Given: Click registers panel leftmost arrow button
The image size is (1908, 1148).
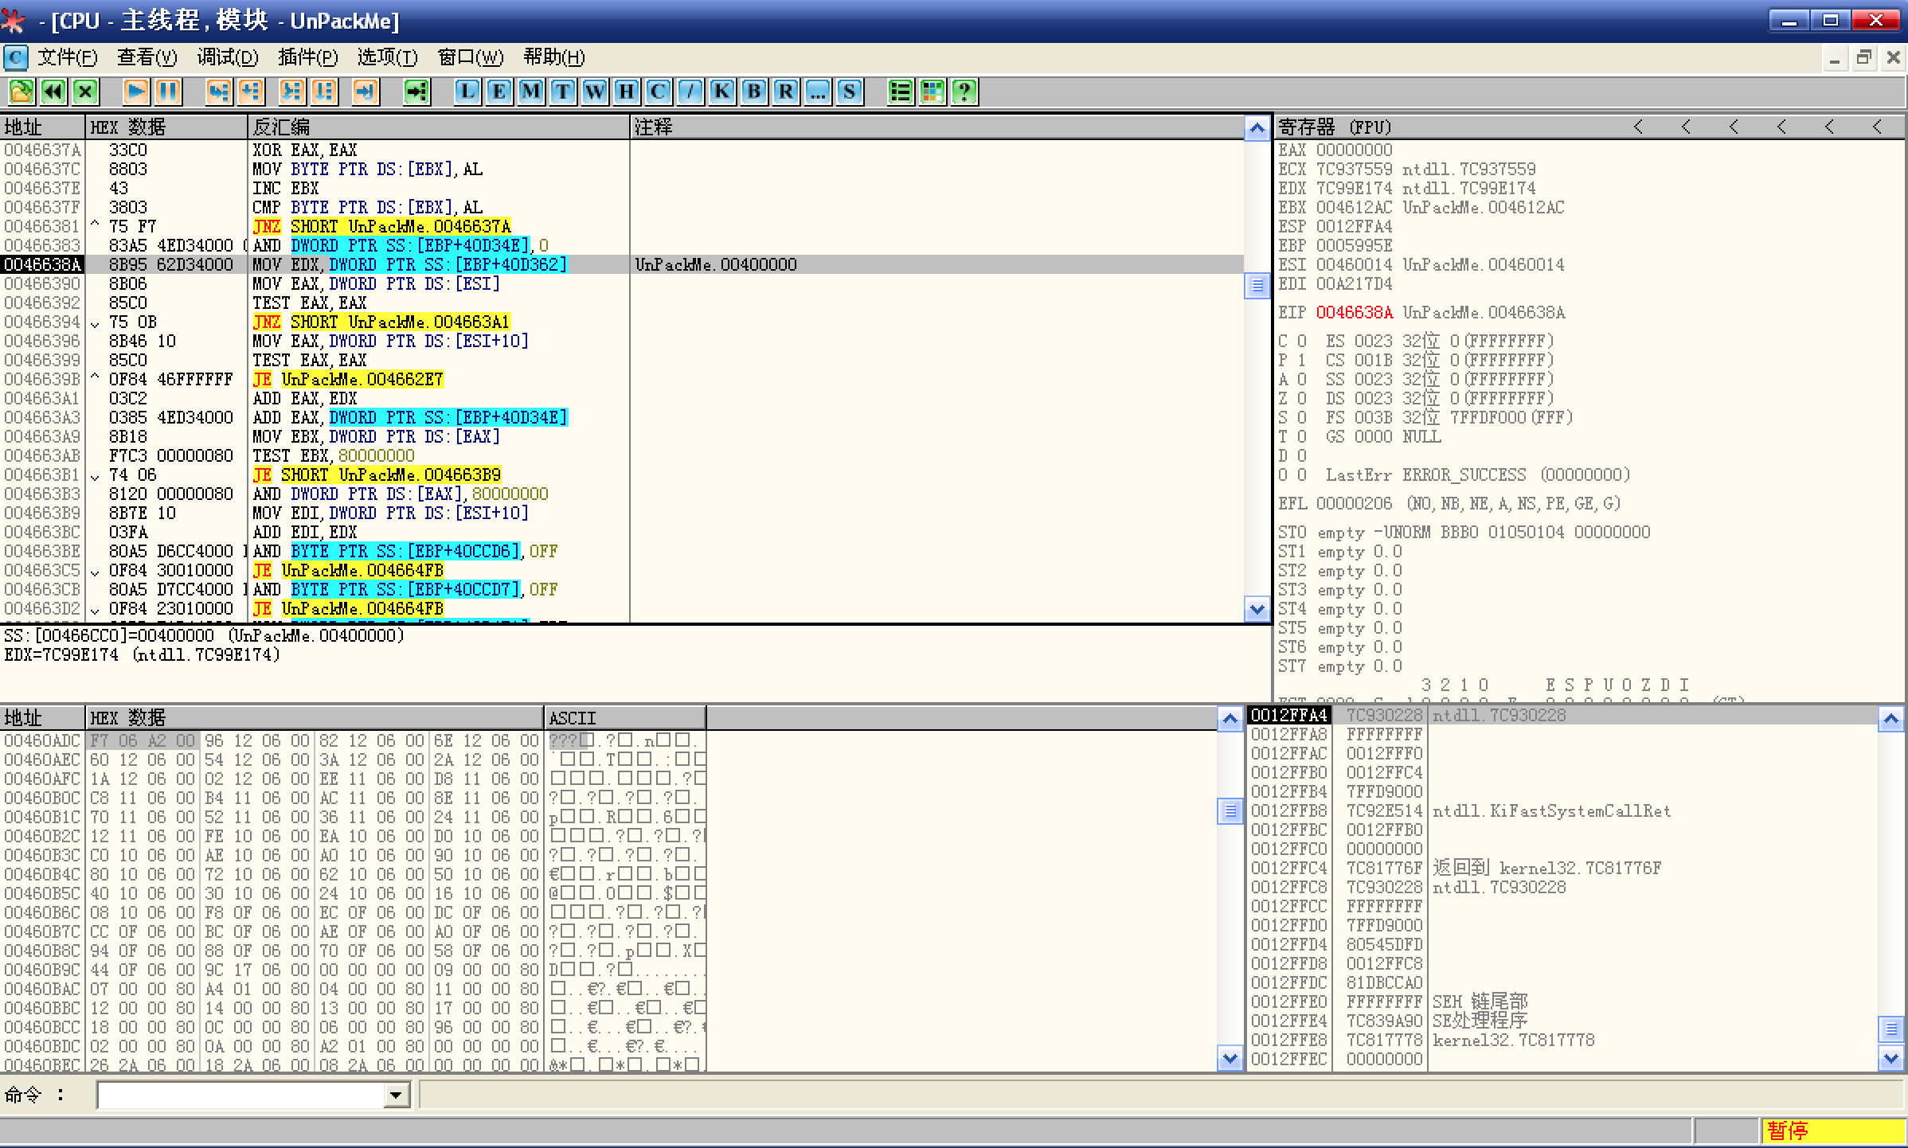Looking at the screenshot, I should coord(1637,127).
